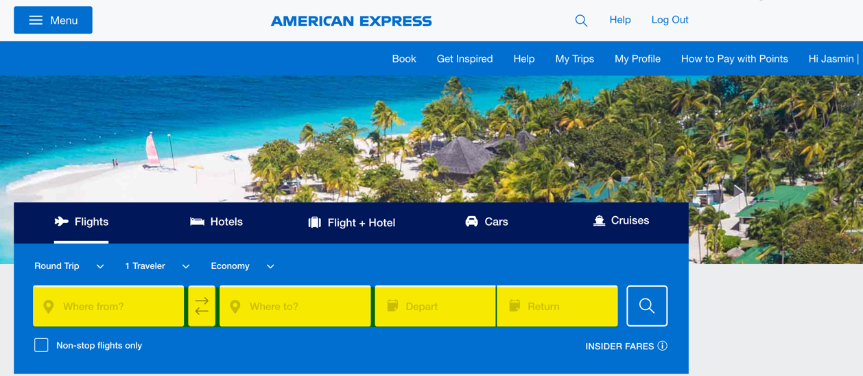Screen dimensions: 863x376
Task: Expand the Economy cabin class dropdown
Action: pos(242,266)
